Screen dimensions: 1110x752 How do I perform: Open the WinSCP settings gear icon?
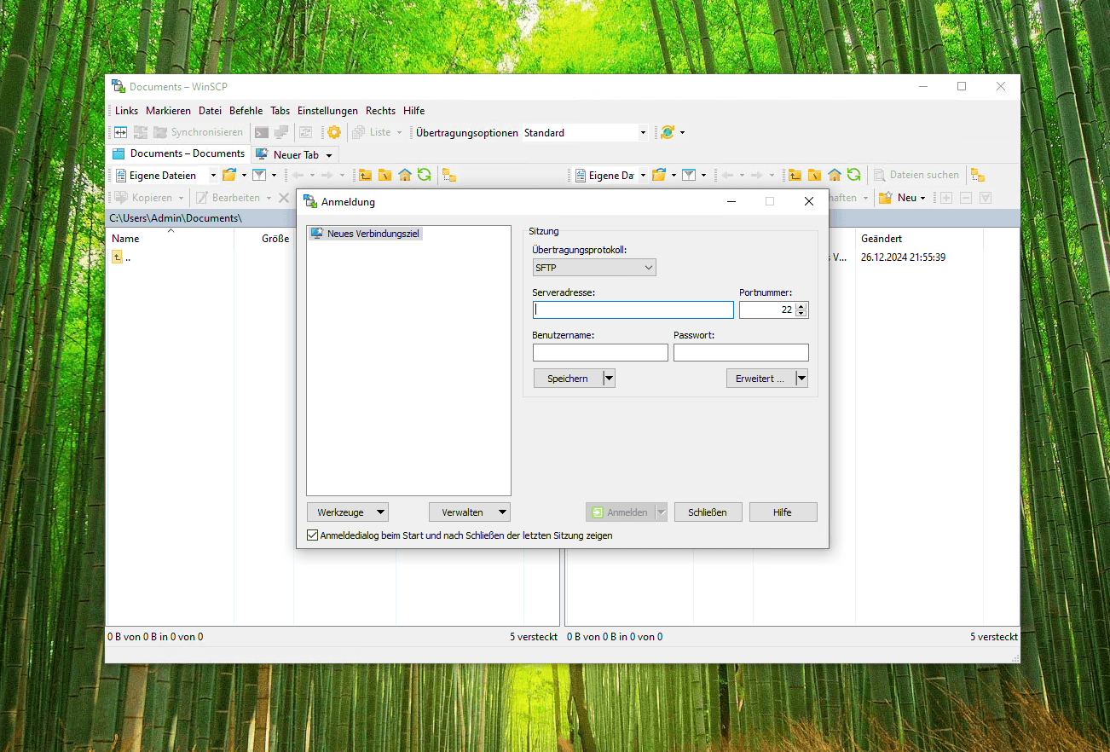pyautogui.click(x=333, y=132)
